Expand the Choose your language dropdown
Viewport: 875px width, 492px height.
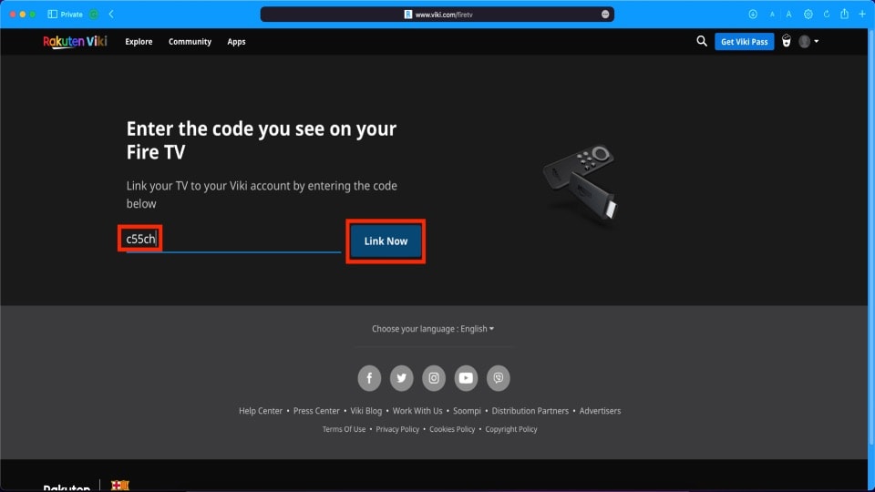click(433, 329)
